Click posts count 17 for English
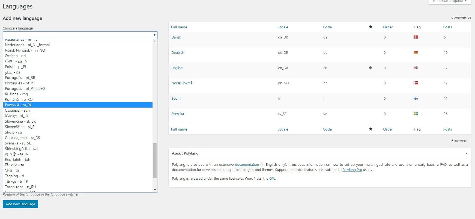The image size is (475, 219). pos(446,68)
